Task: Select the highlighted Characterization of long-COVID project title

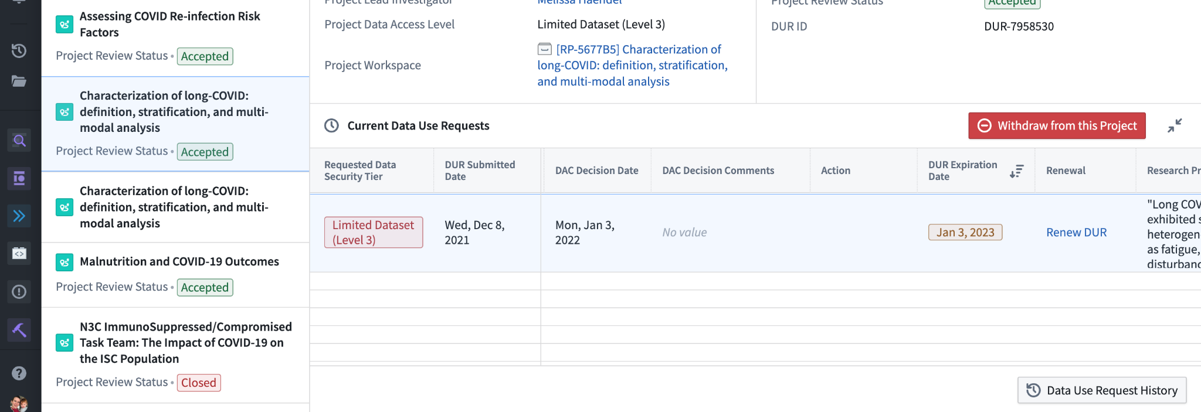Action: pos(174,112)
